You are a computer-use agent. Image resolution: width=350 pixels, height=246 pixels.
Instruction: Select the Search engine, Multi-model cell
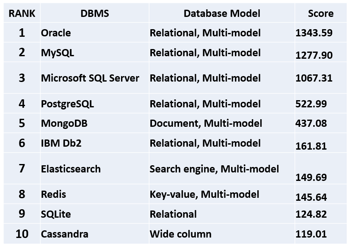[214, 169]
